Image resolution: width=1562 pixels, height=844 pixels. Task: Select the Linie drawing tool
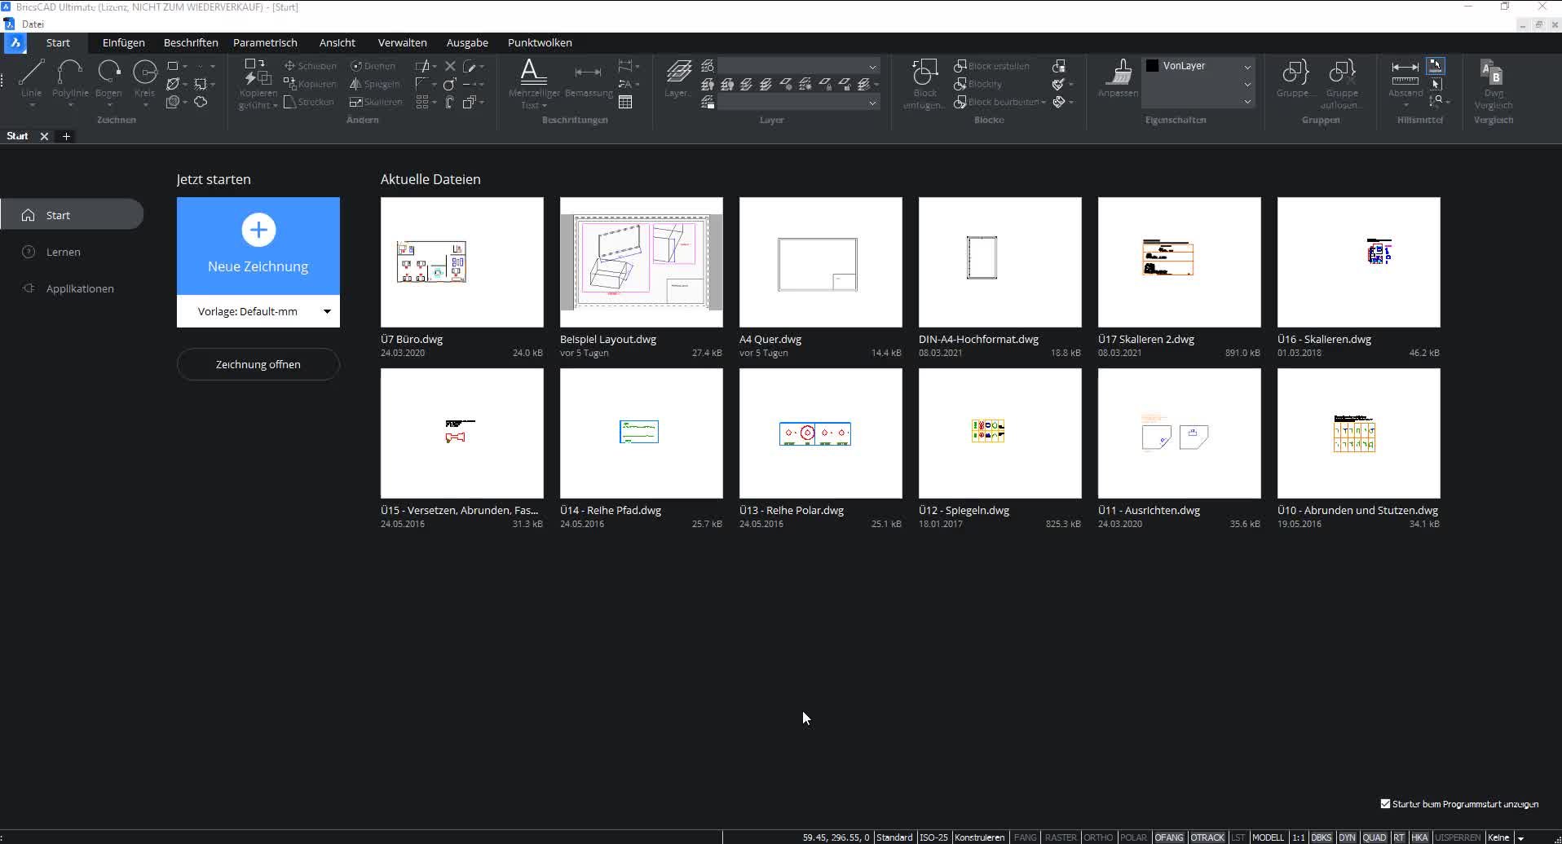[31, 78]
